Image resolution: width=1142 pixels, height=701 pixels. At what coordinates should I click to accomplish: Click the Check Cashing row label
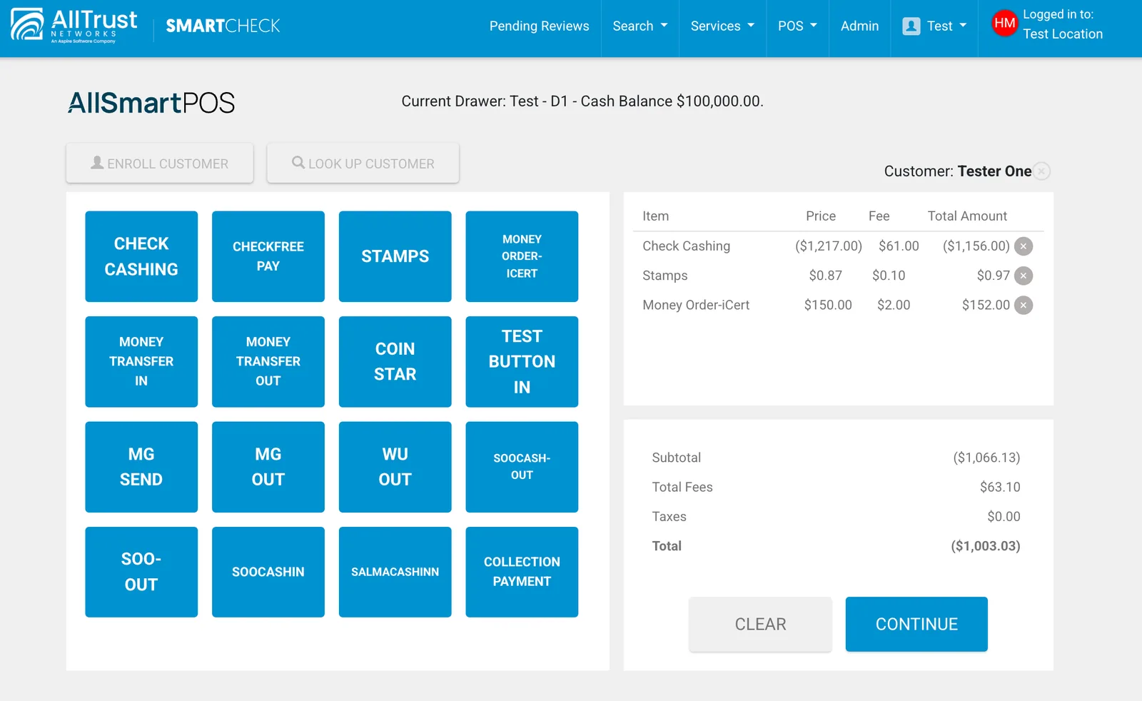[686, 246]
